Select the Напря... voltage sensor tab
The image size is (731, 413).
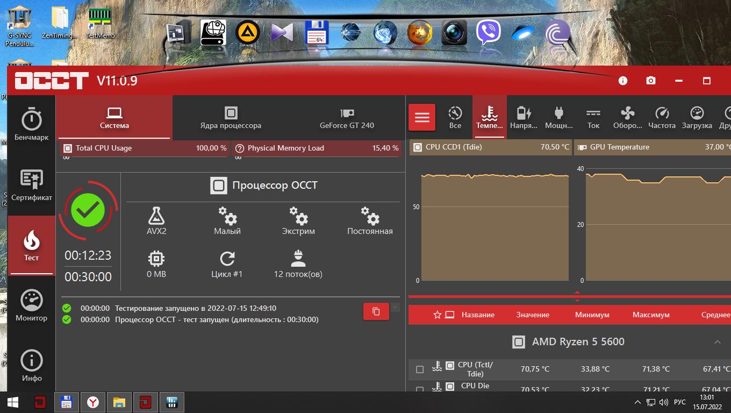(x=524, y=117)
